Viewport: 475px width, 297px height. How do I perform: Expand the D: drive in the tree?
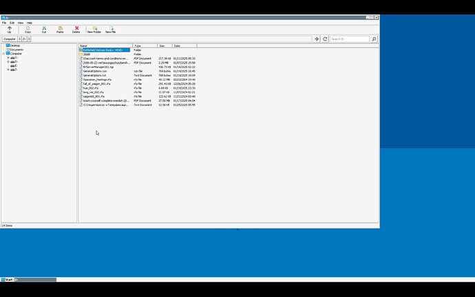click(x=8, y=61)
